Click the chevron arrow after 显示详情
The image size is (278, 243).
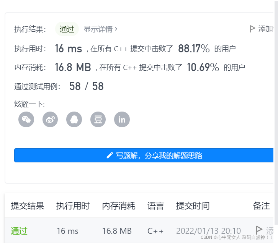(x=116, y=29)
